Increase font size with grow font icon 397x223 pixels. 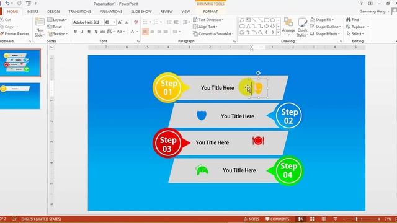coord(120,22)
